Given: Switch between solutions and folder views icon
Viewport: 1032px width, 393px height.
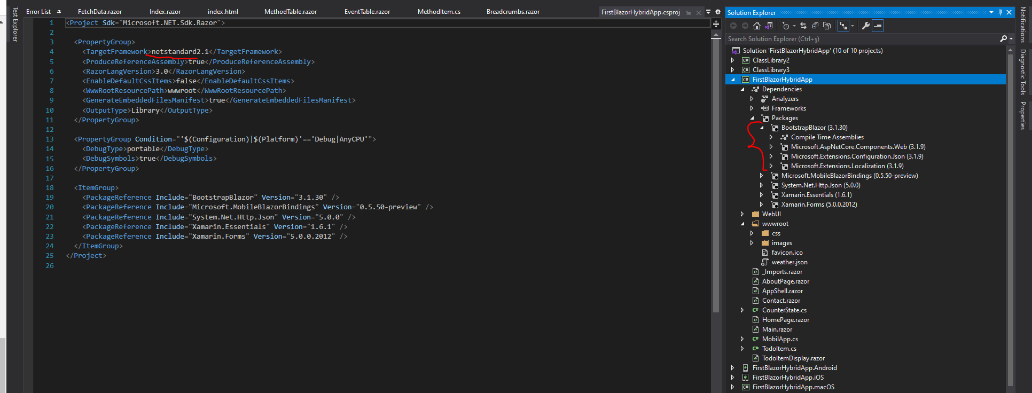Looking at the screenshot, I should click(769, 26).
